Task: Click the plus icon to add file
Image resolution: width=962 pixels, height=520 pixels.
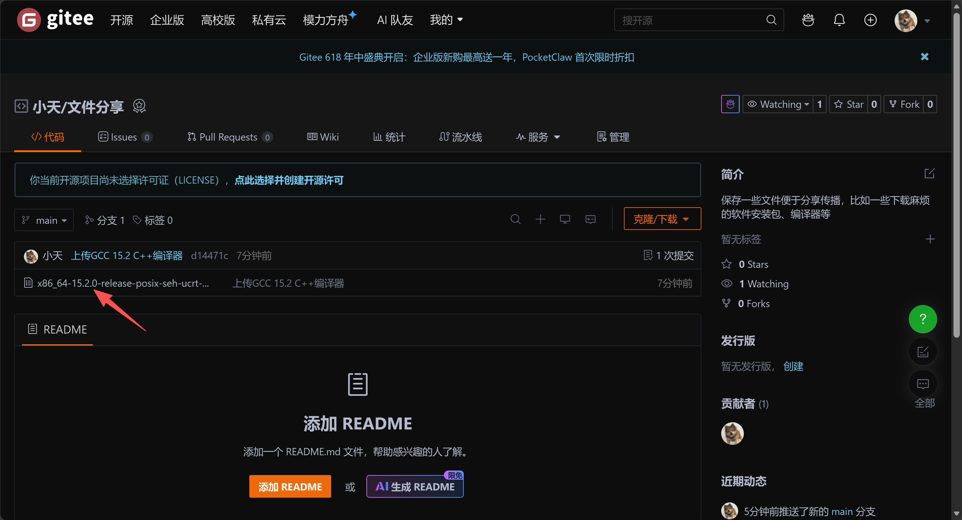Action: click(x=540, y=219)
